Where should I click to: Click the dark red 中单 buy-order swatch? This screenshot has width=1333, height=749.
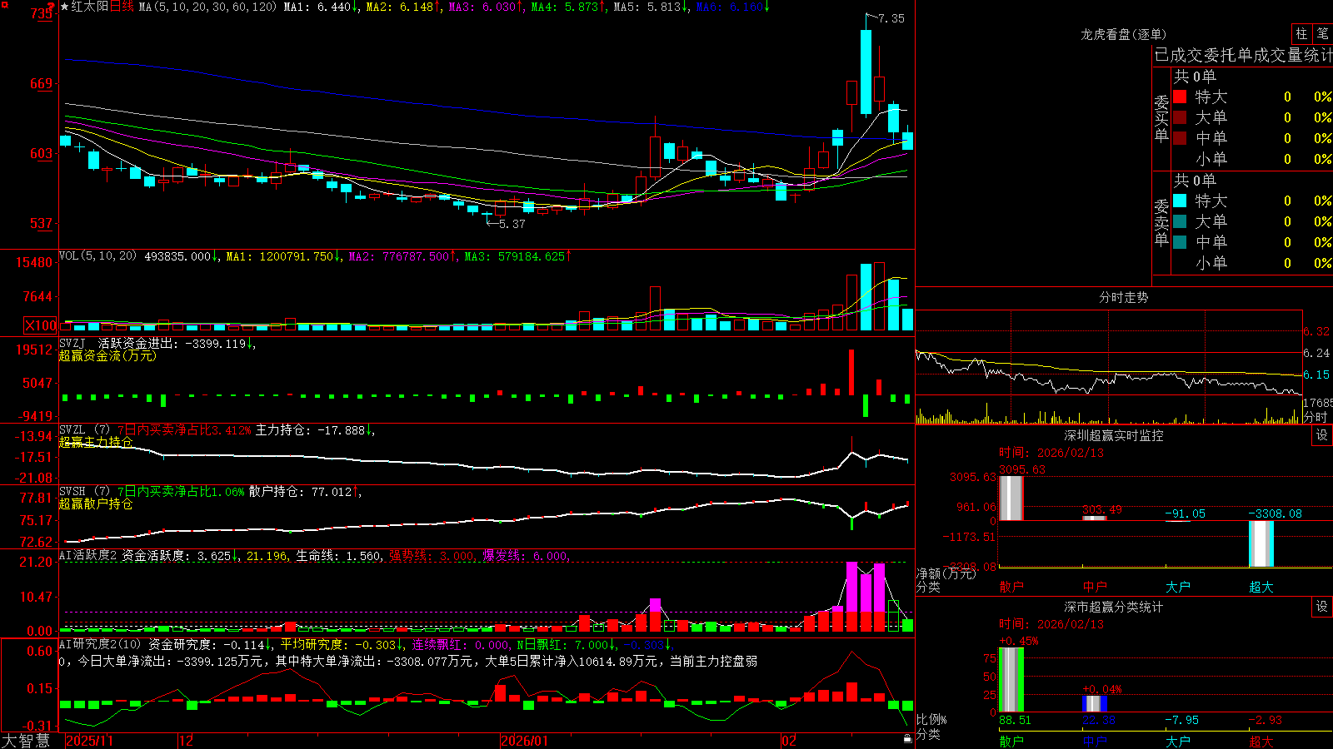pos(1180,138)
